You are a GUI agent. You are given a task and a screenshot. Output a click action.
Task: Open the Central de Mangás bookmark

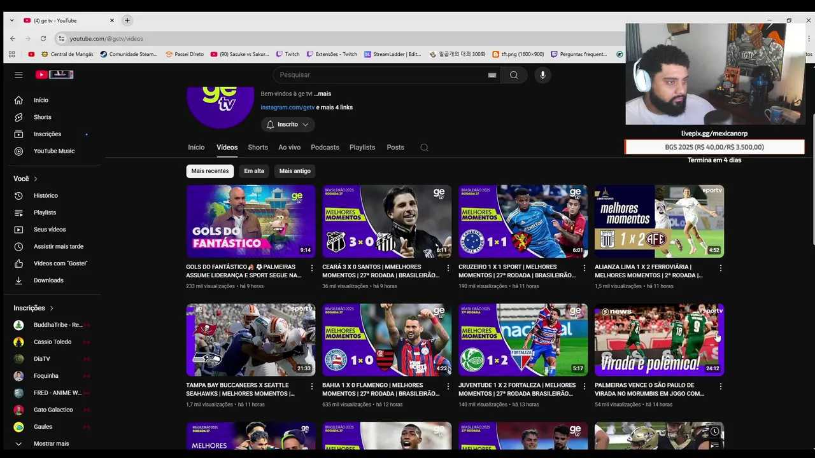[x=66, y=54]
